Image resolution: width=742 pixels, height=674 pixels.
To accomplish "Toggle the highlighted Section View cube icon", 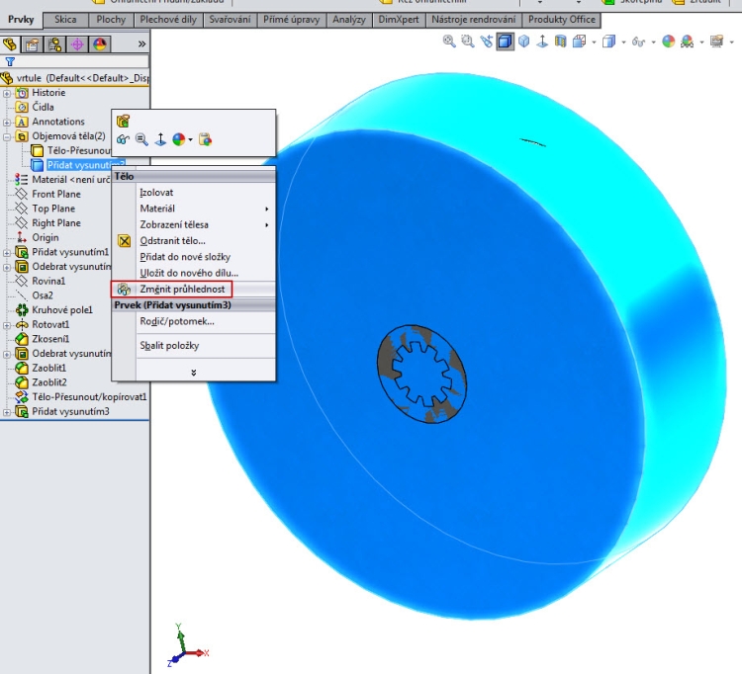I will 505,42.
